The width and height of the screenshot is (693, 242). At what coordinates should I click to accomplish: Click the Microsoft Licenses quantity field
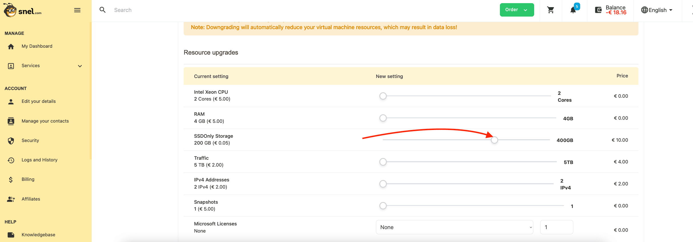coord(556,227)
